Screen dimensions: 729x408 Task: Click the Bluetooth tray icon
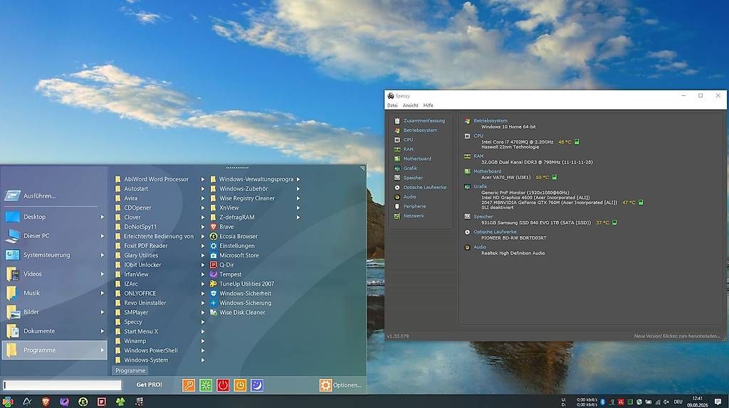[x=602, y=402]
